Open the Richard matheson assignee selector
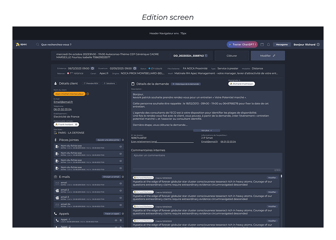336x240 pixels. click(x=241, y=84)
